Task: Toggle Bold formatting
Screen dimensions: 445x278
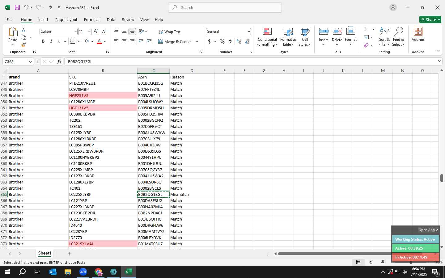Action: pyautogui.click(x=43, y=41)
